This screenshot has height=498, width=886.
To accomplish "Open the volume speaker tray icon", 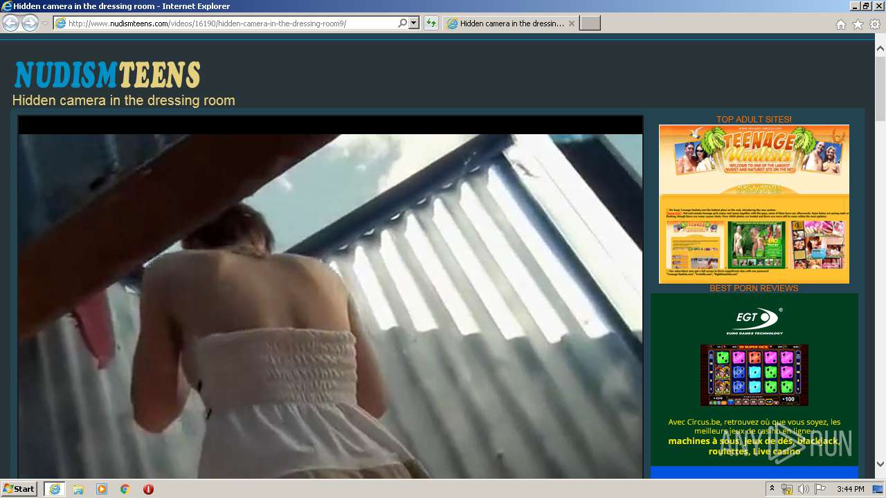I will point(803,489).
